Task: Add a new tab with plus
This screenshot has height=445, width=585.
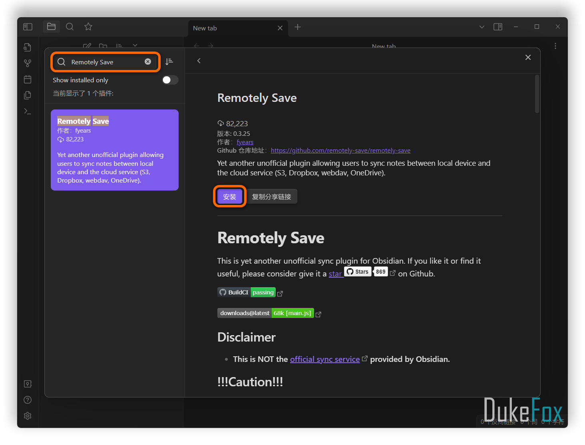Action: coord(298,27)
